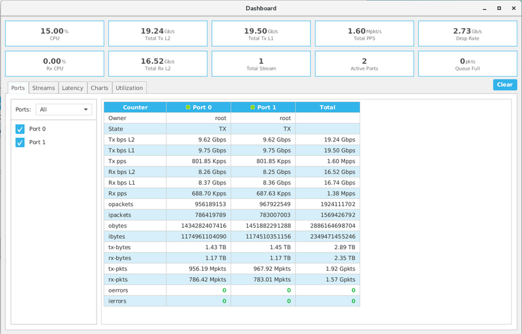This screenshot has width=522, height=334.
Task: Click the Queue Full stat tile
Action: [x=467, y=64]
